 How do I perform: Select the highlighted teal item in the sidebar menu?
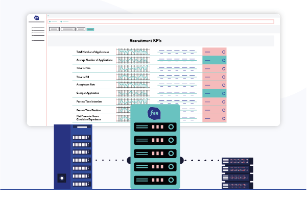tap(38, 38)
